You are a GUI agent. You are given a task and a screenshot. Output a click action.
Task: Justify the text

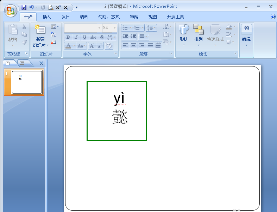[150, 45]
